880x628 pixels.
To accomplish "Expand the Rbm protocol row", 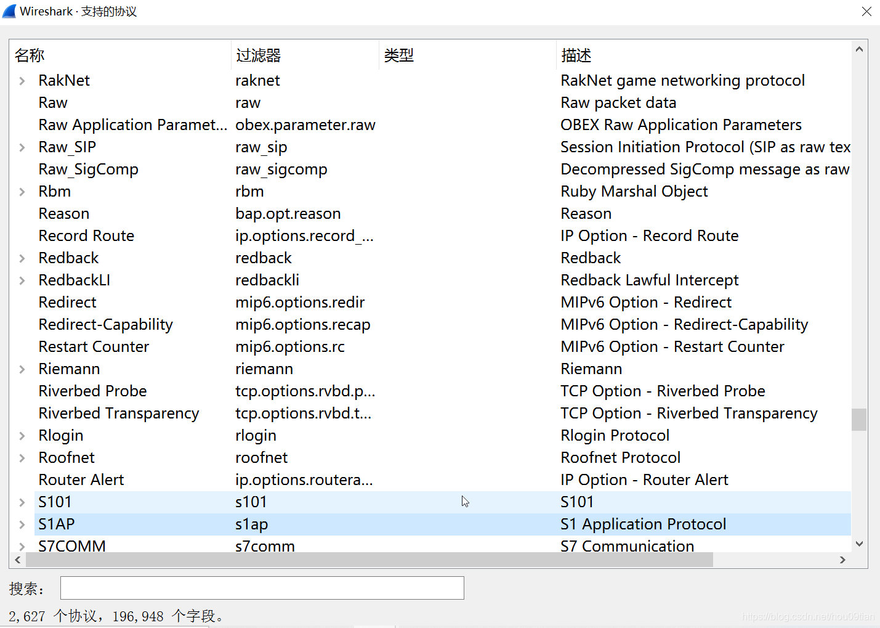I will pyautogui.click(x=22, y=192).
